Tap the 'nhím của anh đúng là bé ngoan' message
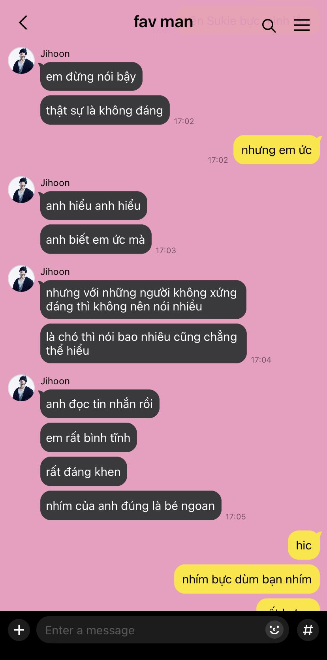Viewport: 327px width, 660px height. (131, 505)
